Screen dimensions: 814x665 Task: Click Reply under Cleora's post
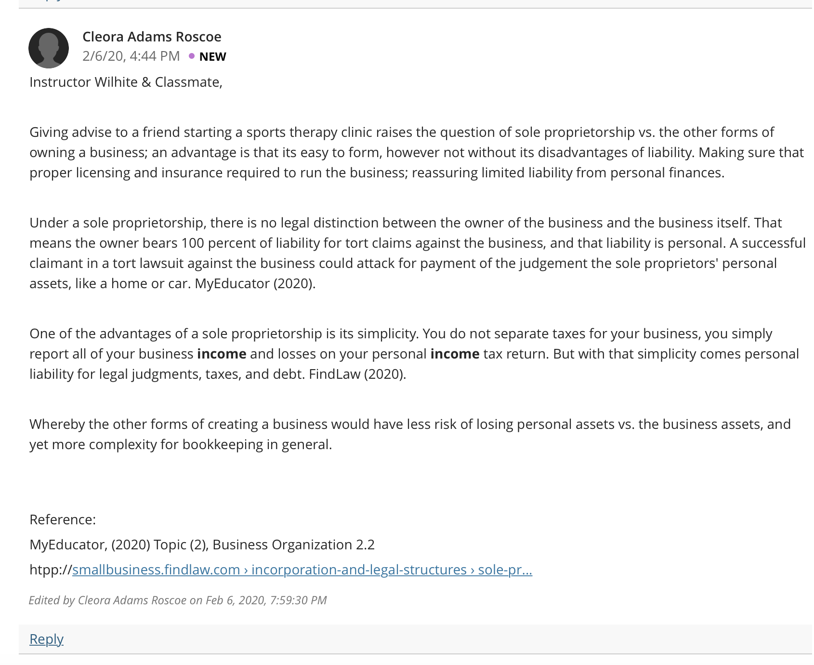point(46,639)
